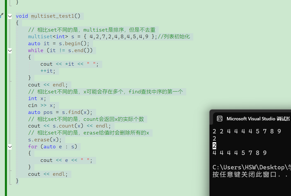
Task: Click the void keyword of multiset_test1
Action: click(x=22, y=16)
